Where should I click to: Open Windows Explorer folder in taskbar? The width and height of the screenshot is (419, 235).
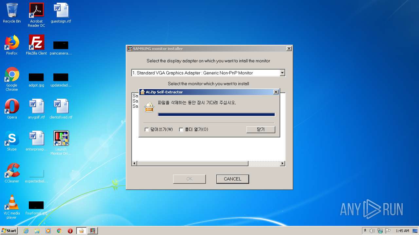pos(37,231)
